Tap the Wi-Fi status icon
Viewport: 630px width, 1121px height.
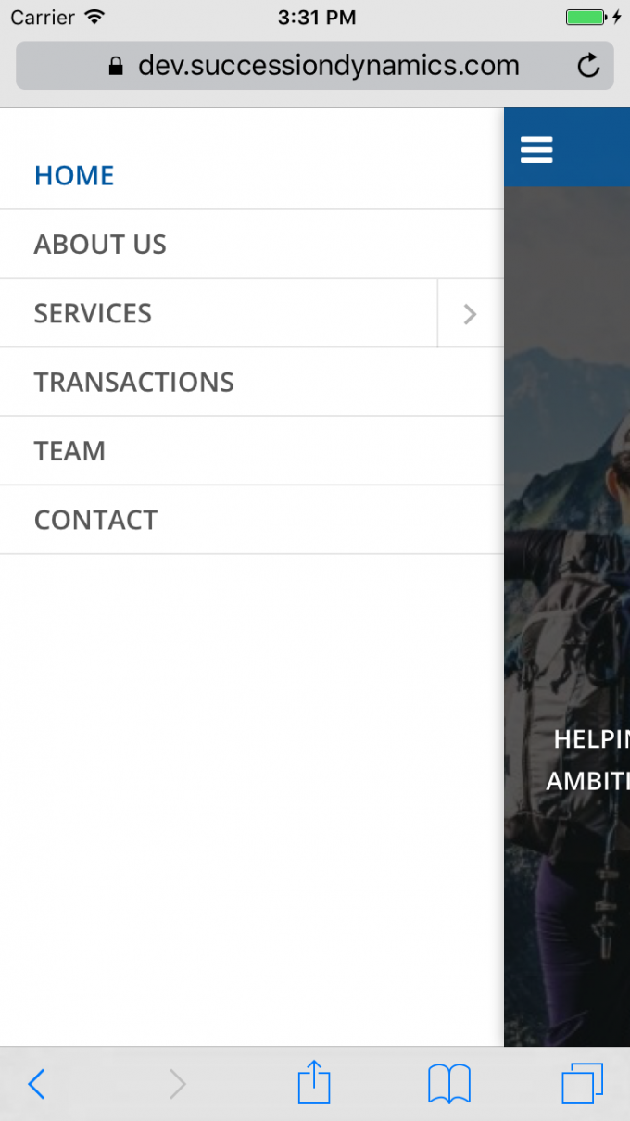(x=94, y=17)
